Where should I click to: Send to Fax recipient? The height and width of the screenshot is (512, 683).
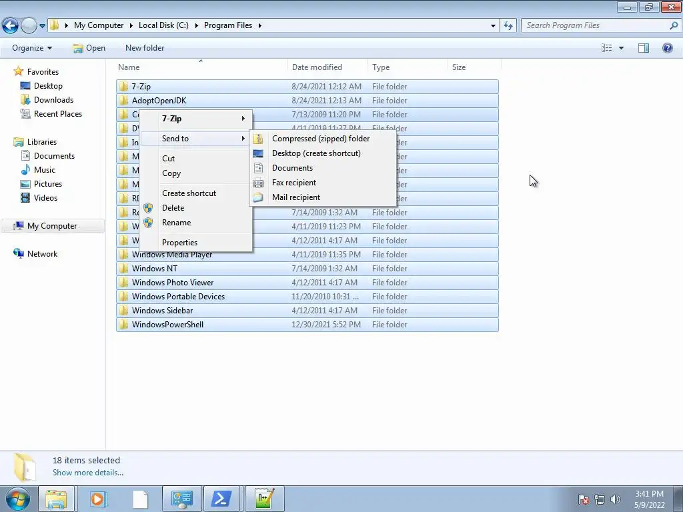(x=323, y=183)
